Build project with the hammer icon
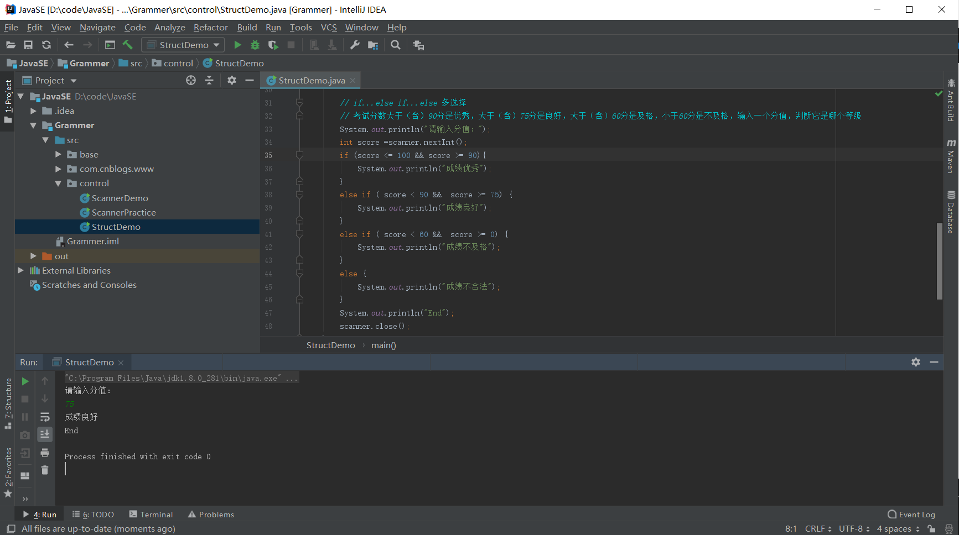959x535 pixels. click(x=128, y=45)
